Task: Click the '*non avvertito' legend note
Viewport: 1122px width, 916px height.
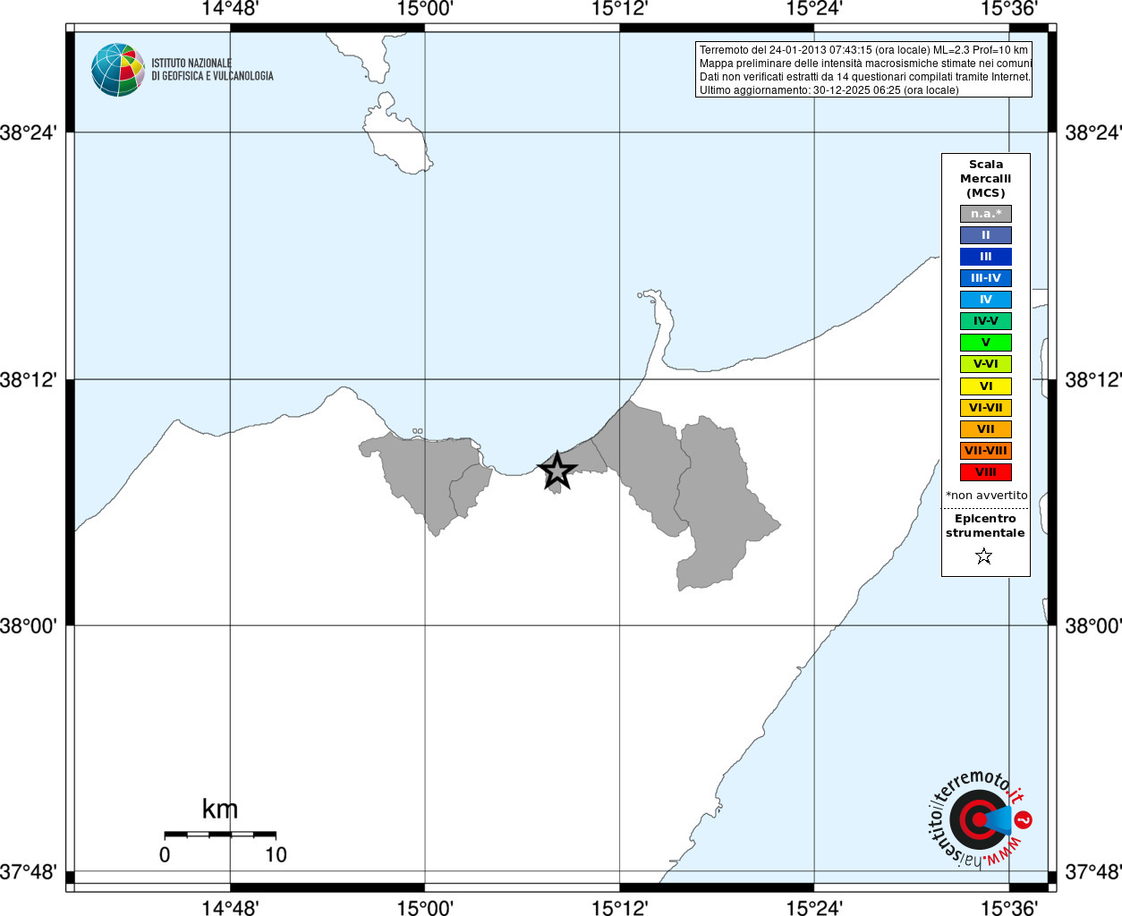Action: (987, 495)
